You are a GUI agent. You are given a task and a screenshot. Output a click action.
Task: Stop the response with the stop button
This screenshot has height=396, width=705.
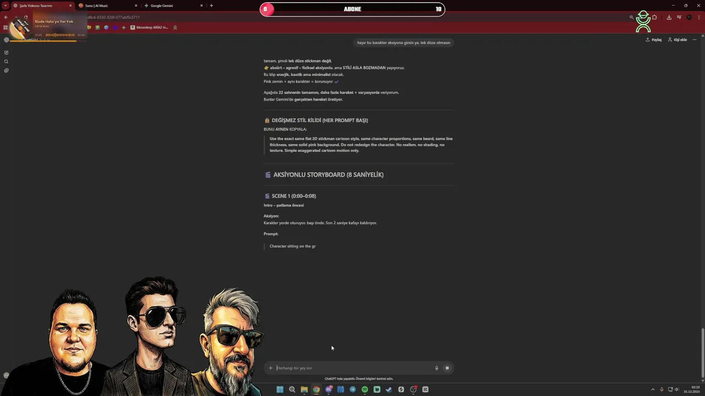pos(447,368)
